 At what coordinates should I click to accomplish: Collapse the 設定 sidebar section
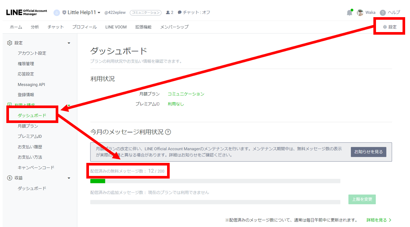pyautogui.click(x=69, y=43)
